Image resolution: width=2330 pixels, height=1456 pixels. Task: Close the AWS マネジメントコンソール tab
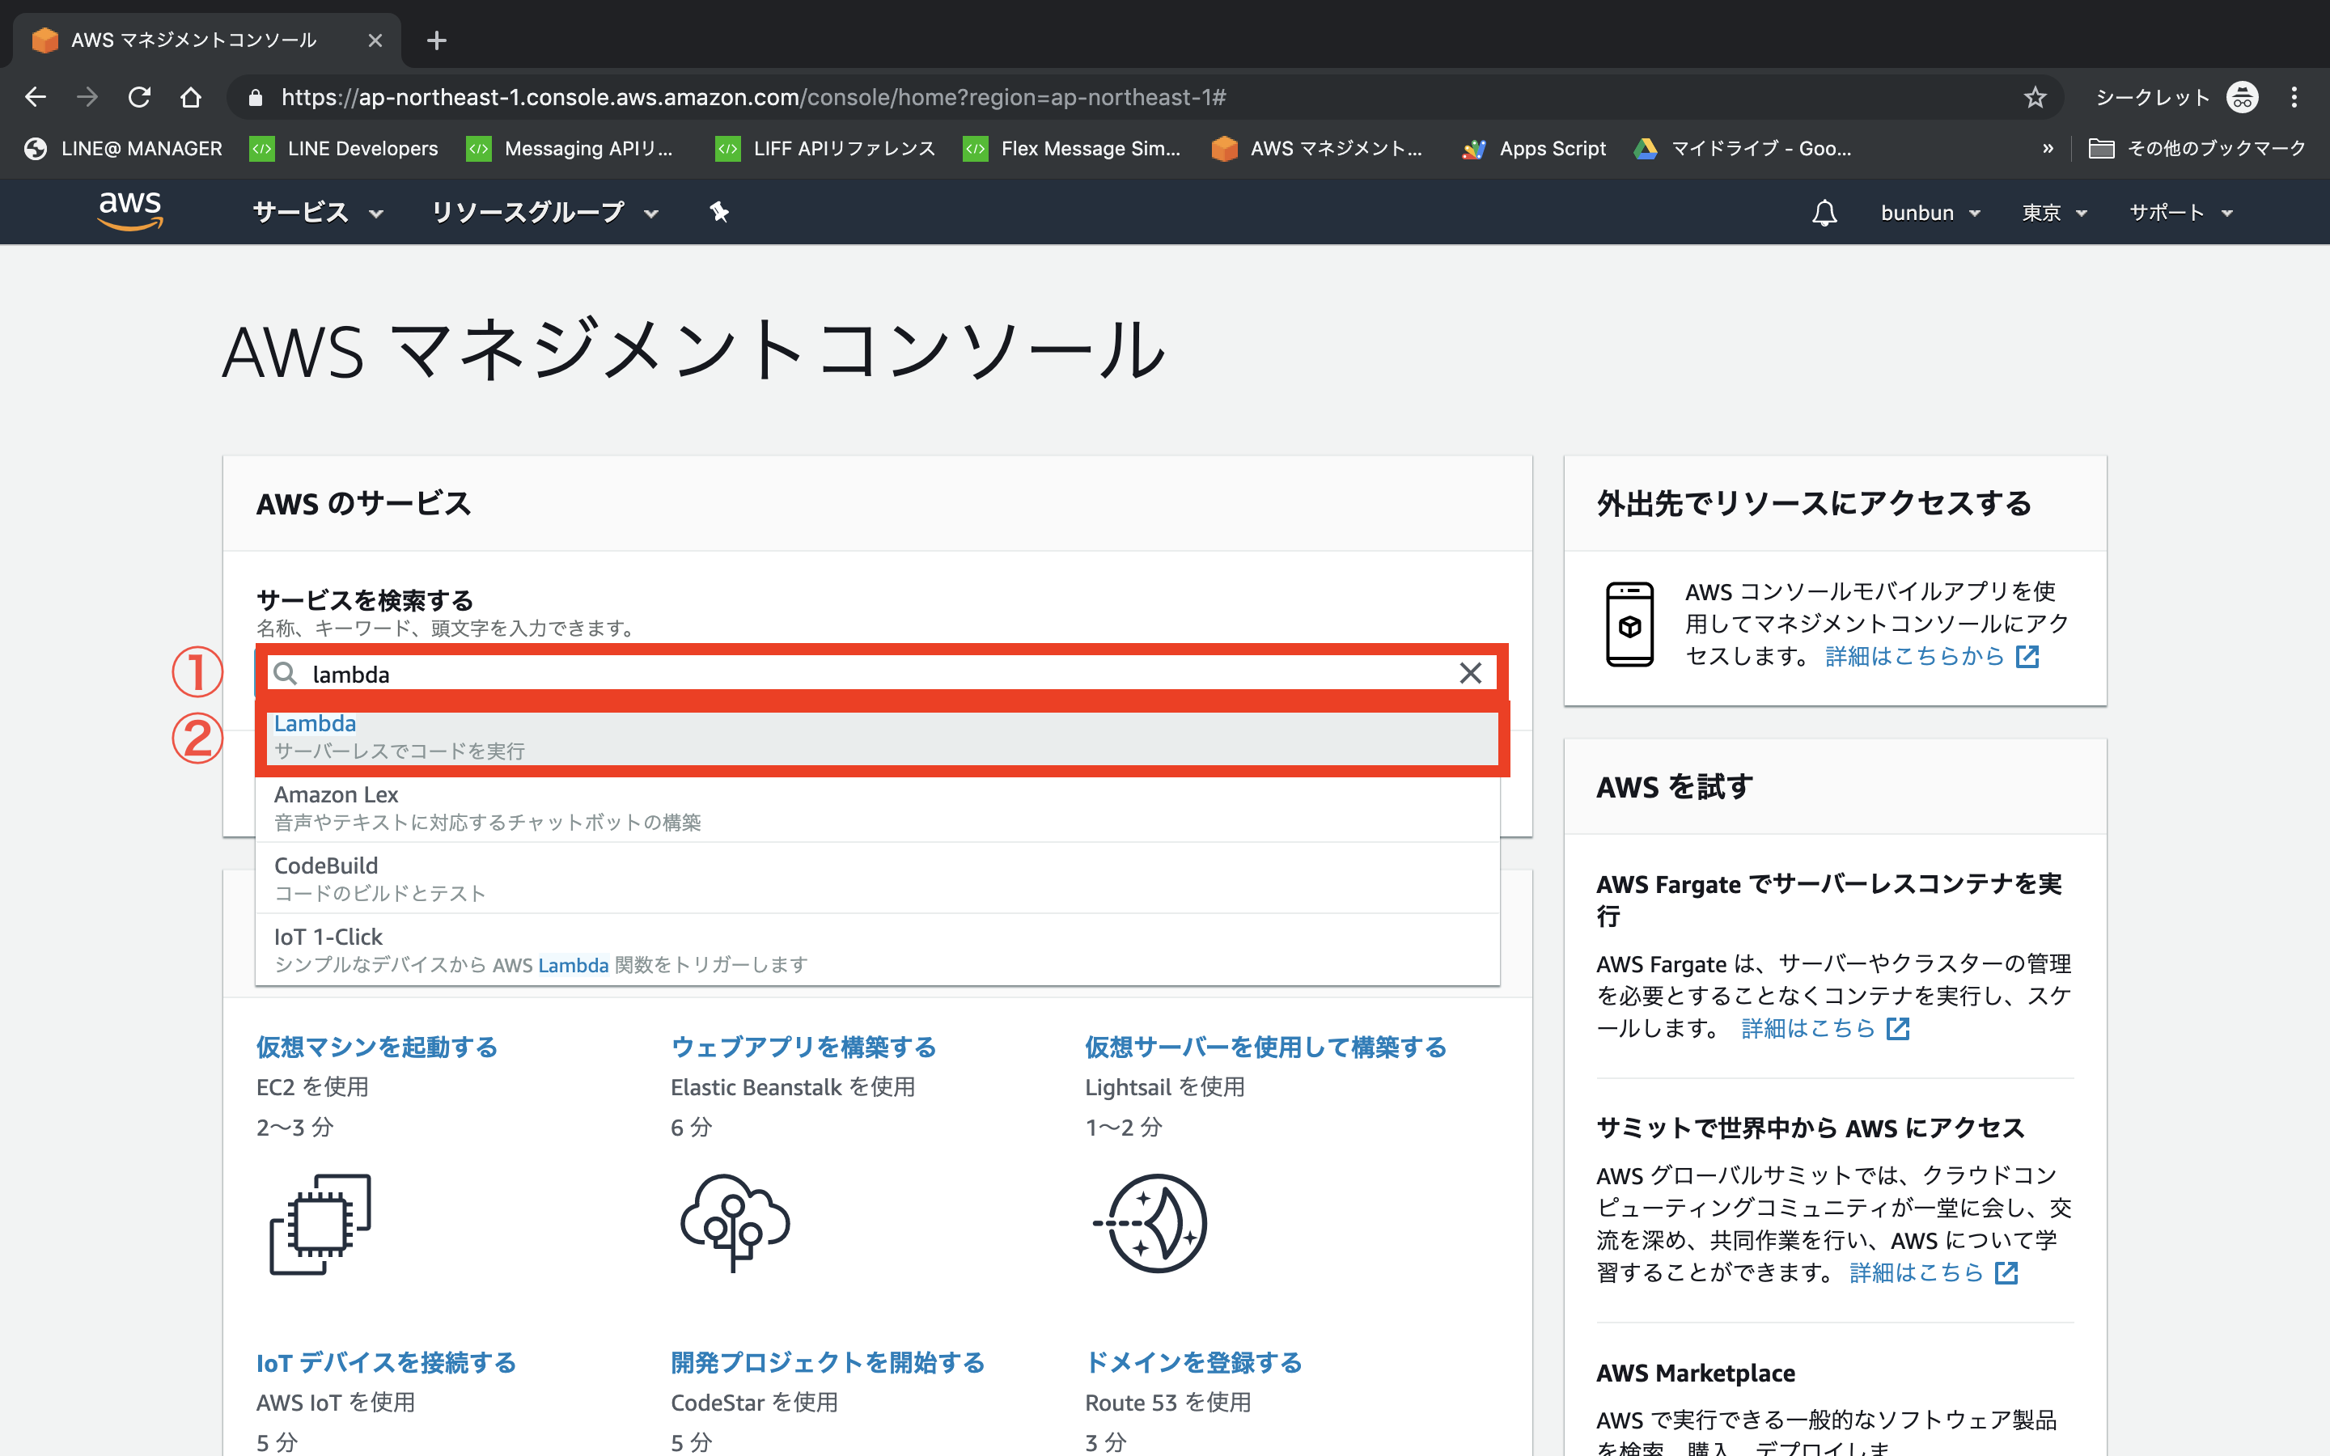coord(375,40)
